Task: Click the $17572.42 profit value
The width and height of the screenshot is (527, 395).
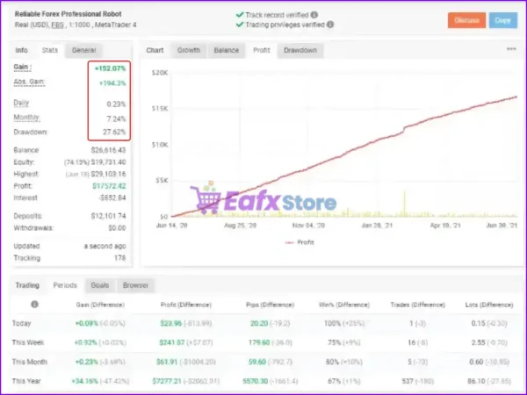Action: (109, 186)
